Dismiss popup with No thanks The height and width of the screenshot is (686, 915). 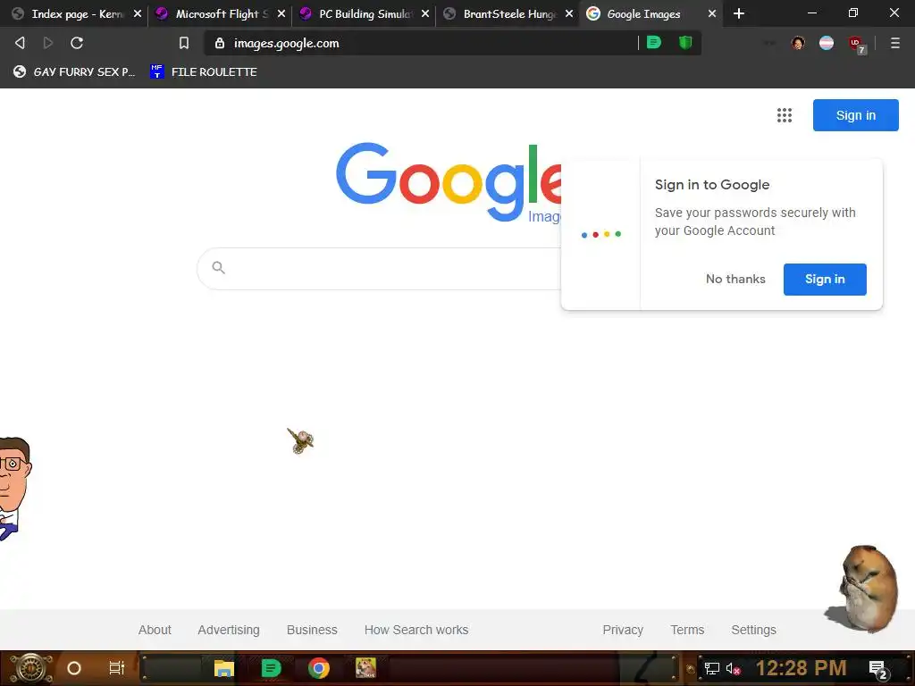[735, 279]
